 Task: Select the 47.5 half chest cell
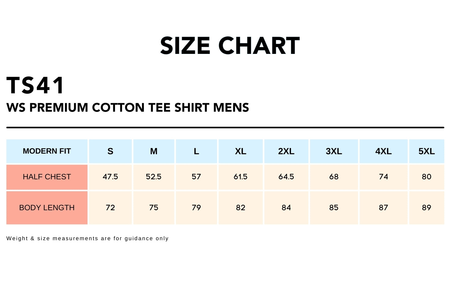click(110, 177)
